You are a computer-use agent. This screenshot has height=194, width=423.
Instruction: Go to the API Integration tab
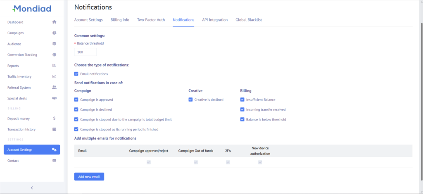pos(215,20)
